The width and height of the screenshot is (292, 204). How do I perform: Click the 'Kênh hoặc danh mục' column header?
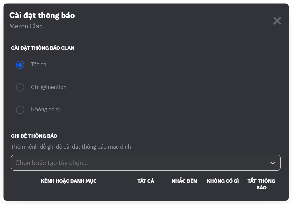(x=69, y=181)
